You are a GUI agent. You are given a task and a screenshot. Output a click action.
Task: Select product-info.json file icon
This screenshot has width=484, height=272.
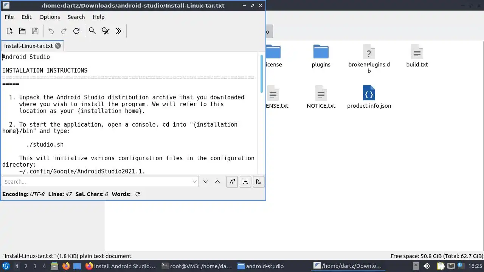pyautogui.click(x=369, y=93)
